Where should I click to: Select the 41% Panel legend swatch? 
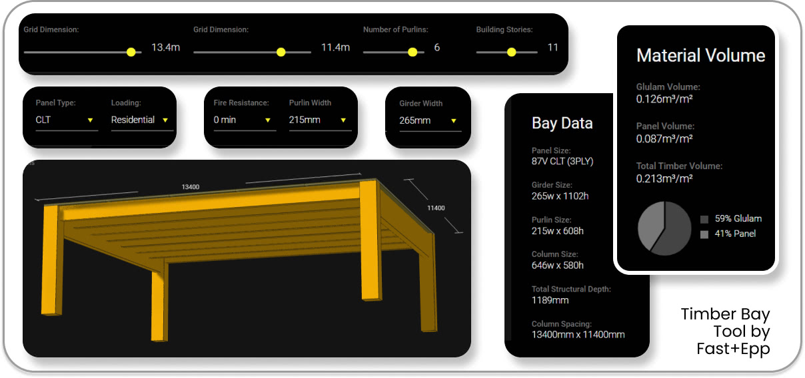[x=704, y=234]
